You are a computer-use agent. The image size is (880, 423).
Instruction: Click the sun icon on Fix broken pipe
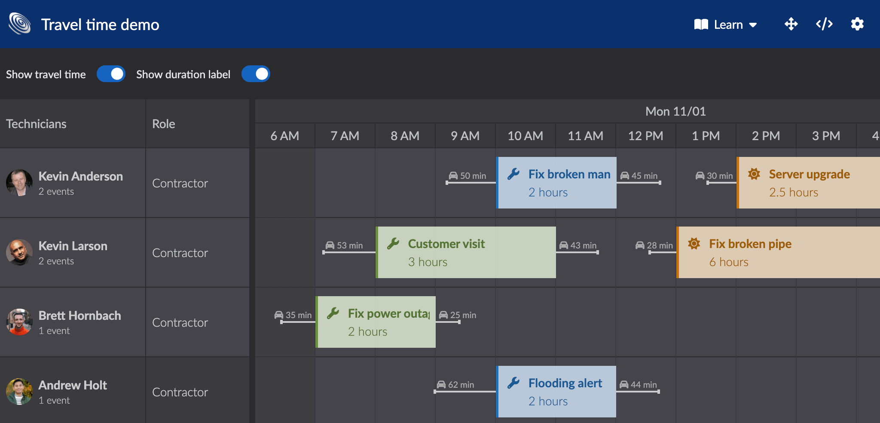[x=694, y=244]
